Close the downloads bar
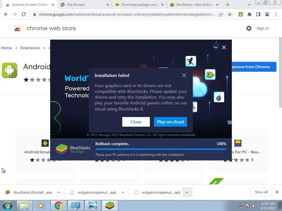 click(x=277, y=192)
